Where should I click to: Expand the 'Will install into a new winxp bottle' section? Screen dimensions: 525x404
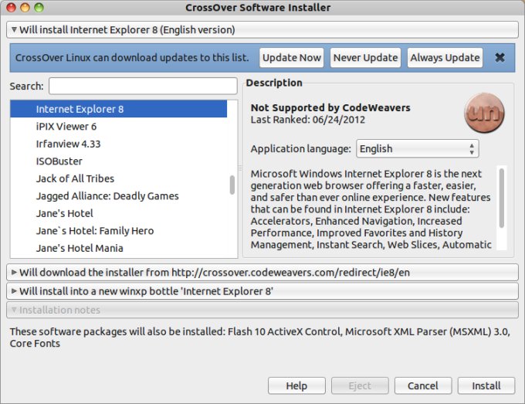262,291
